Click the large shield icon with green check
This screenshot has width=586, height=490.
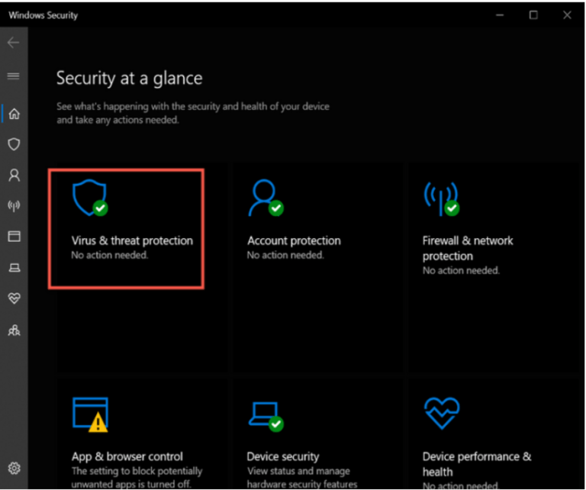[x=90, y=198]
